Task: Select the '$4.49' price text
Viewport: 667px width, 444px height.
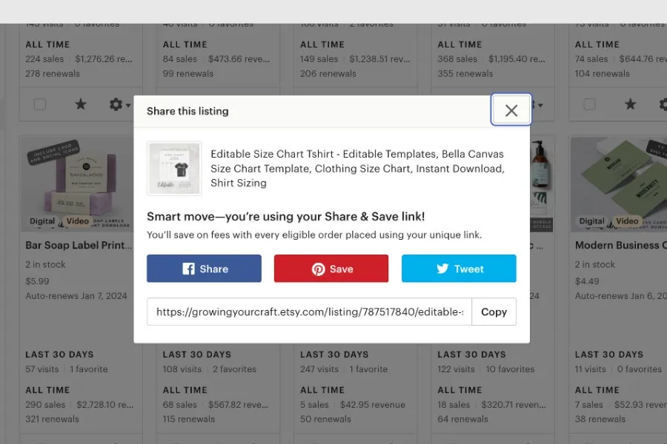Action: (x=587, y=281)
